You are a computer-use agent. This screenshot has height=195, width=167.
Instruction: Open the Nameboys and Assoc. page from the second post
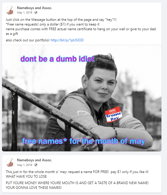(34, 160)
